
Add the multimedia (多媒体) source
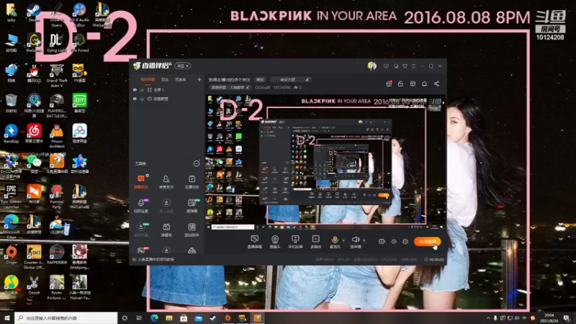point(315,242)
